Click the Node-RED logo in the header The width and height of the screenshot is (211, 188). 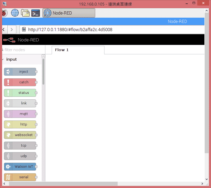[9, 40]
